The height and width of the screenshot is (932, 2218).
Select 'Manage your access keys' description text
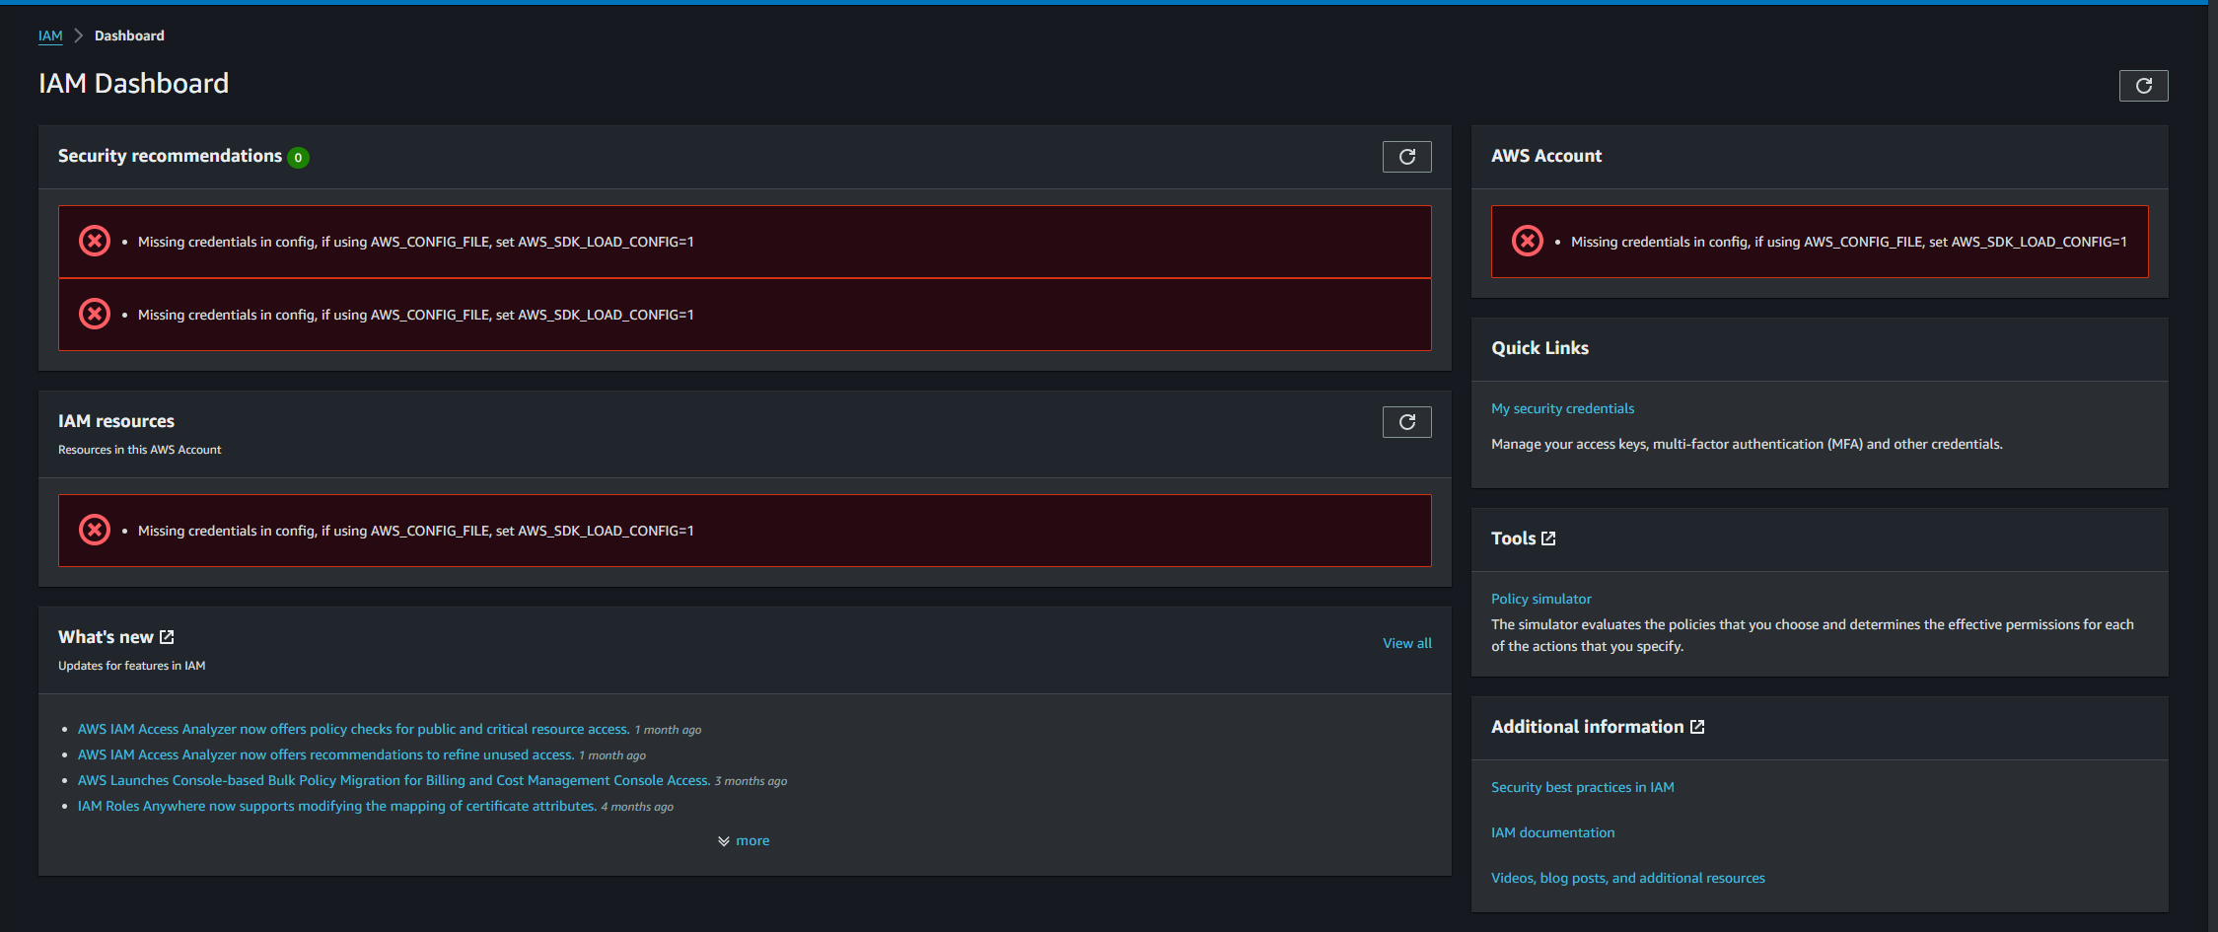coord(1747,444)
